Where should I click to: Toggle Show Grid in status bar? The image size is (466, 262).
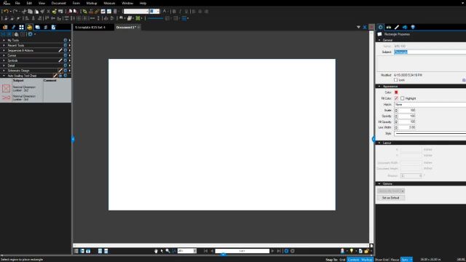click(x=382, y=260)
